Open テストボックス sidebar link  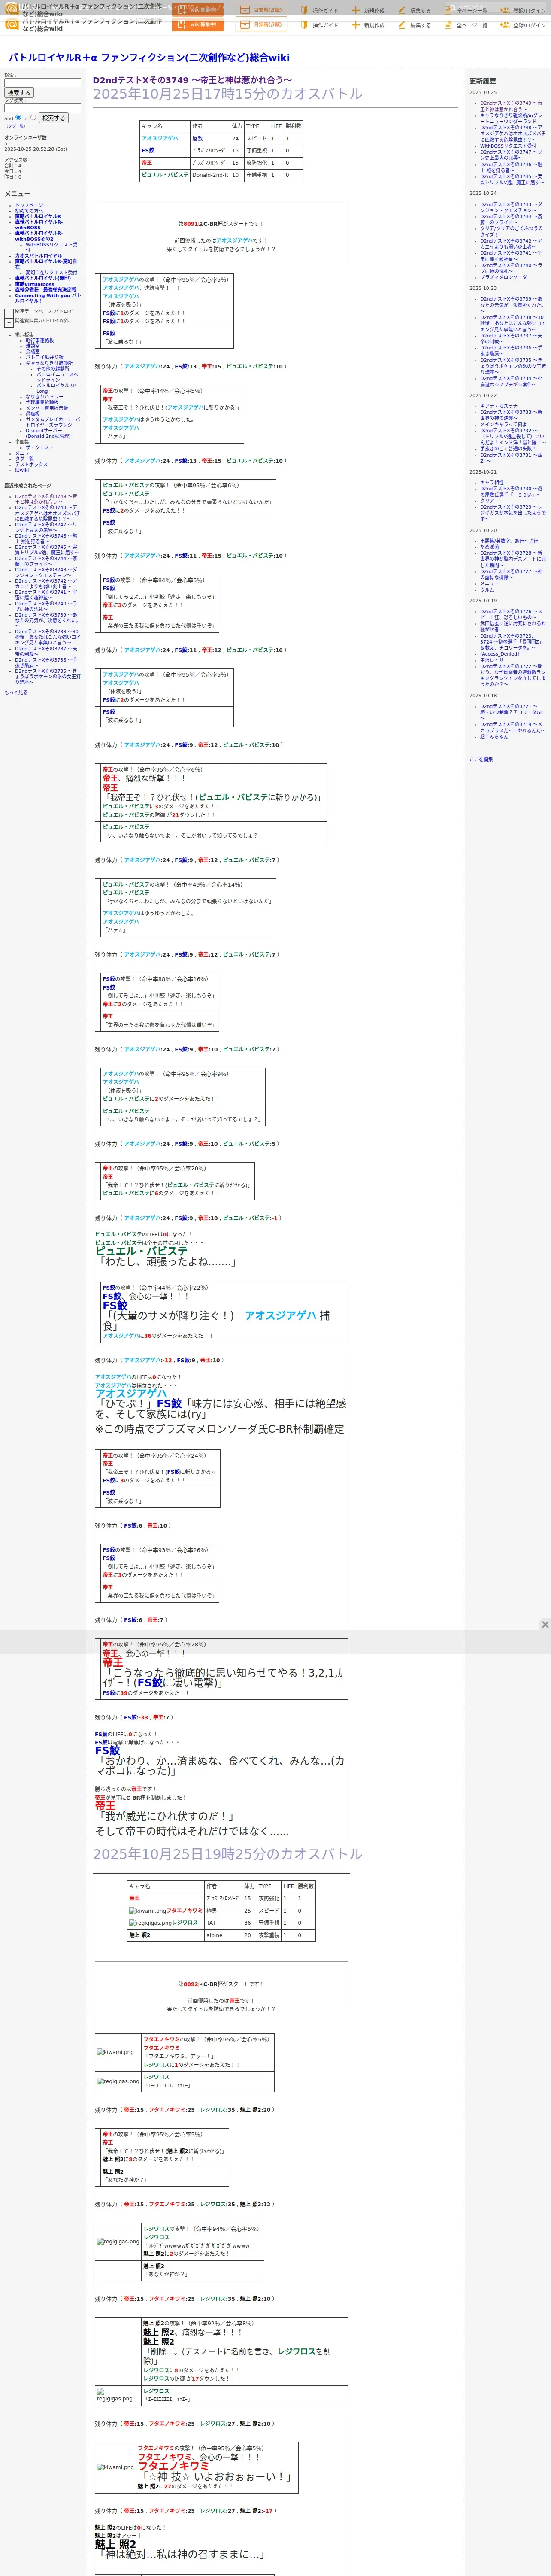(x=31, y=464)
